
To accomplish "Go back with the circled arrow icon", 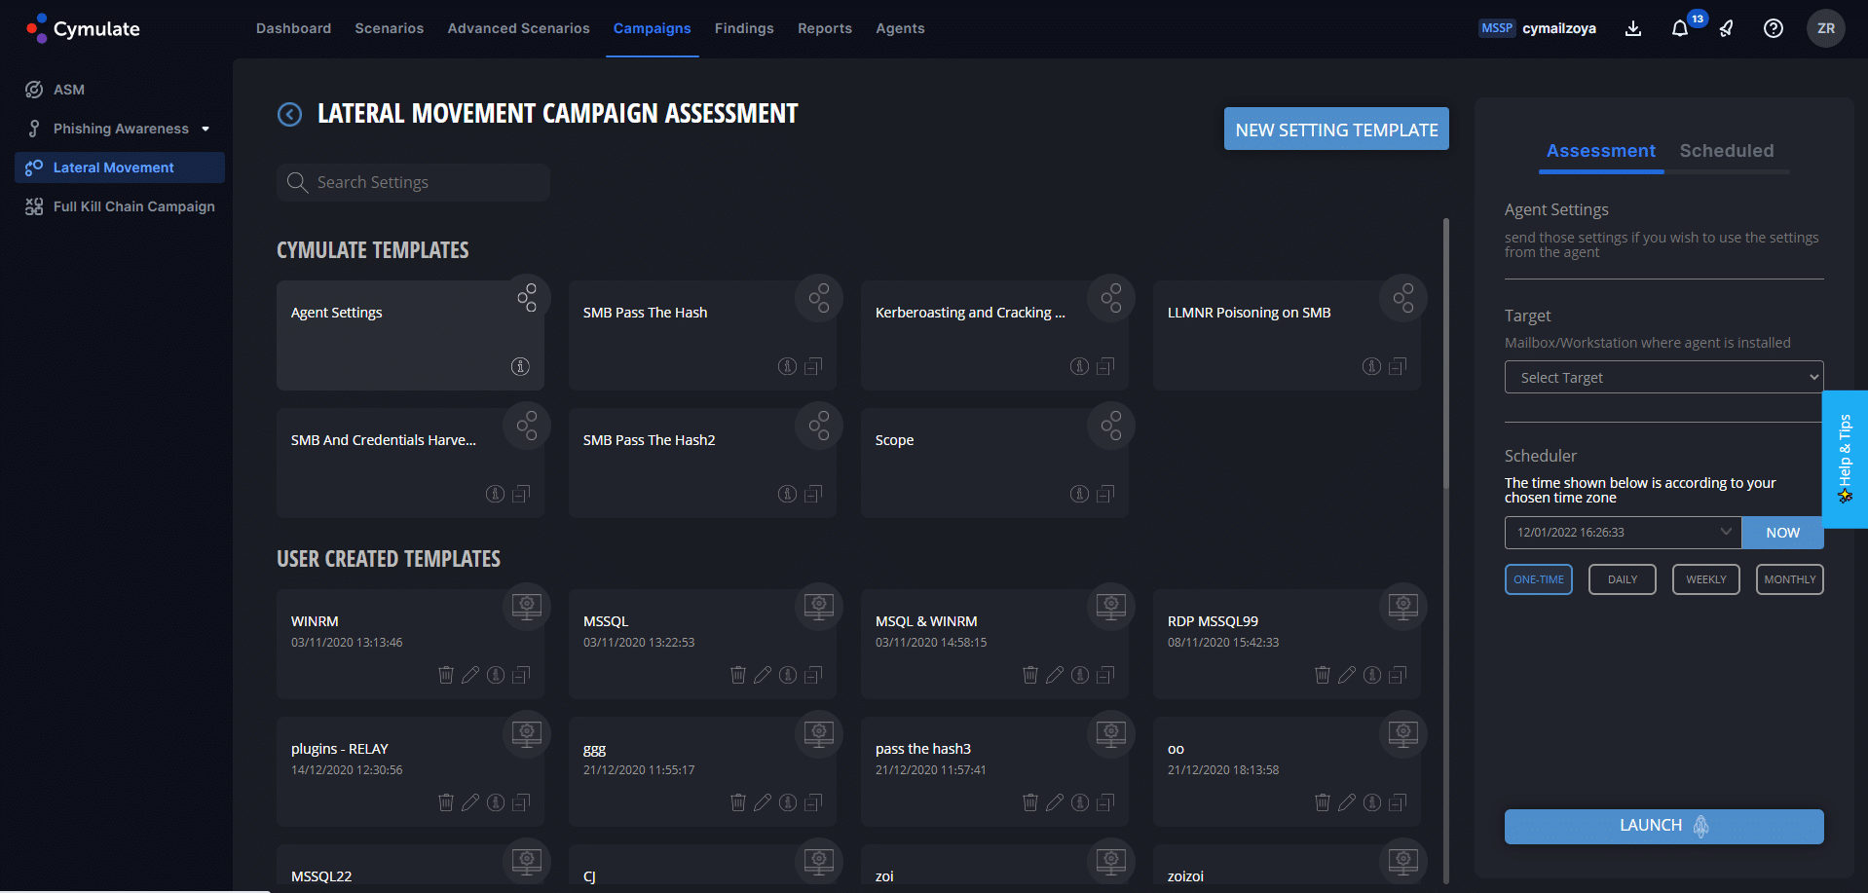I will click(x=289, y=115).
